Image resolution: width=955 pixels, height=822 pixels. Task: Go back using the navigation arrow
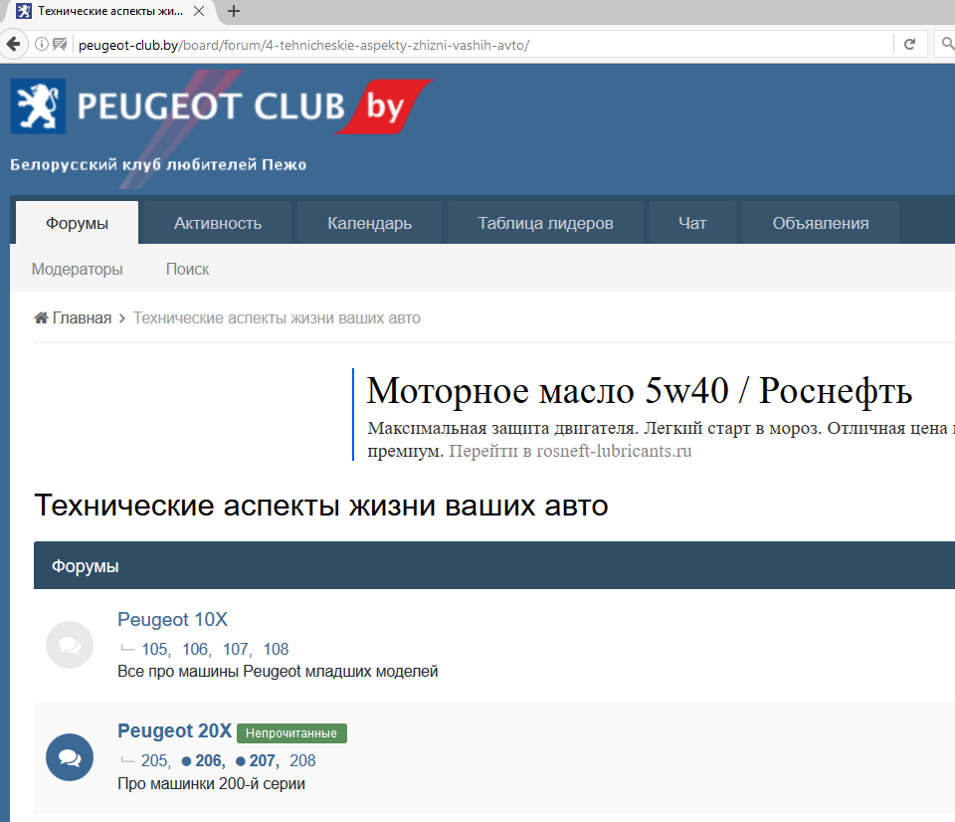coord(13,44)
